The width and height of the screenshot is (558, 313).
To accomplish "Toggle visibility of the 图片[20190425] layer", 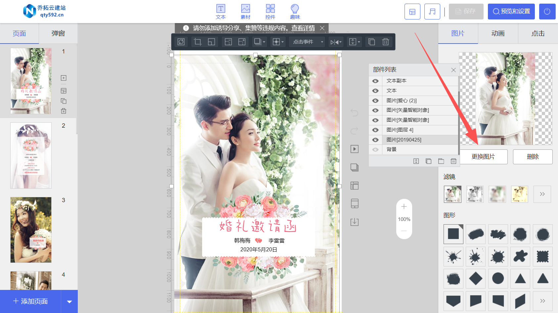I will point(375,140).
